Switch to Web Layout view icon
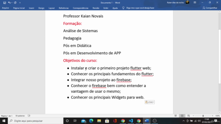The width and height of the screenshot is (221, 124). (x=189, y=116)
